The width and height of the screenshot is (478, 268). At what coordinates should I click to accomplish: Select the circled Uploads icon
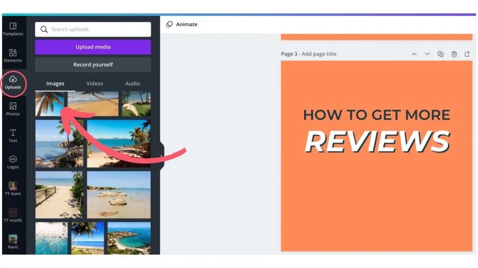[x=13, y=83]
